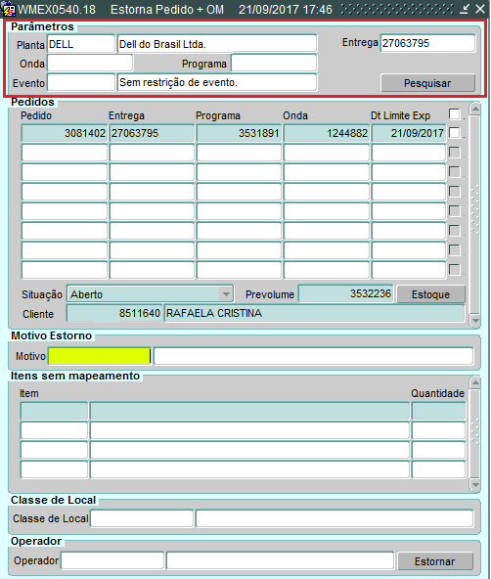Click down arrow in Itens sem mapeamento scrollbar
This screenshot has width=491, height=579.
coord(475,484)
